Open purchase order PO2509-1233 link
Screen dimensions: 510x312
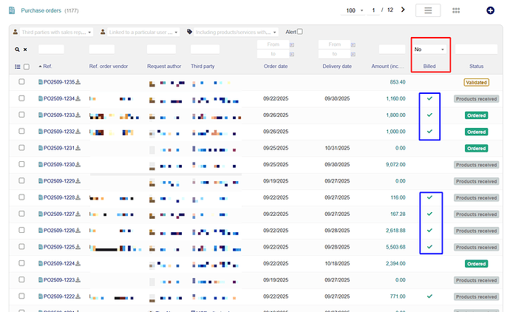click(59, 115)
